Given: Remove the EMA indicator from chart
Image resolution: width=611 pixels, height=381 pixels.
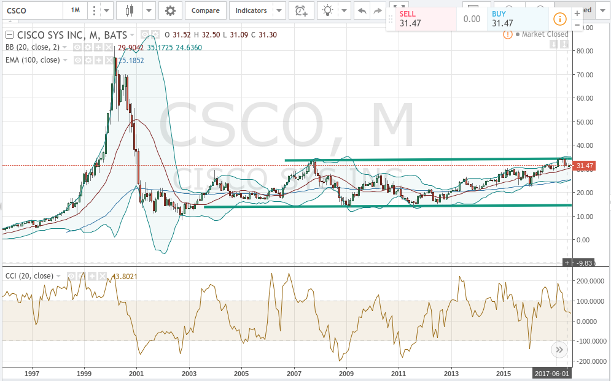Looking at the screenshot, I should click(x=108, y=60).
